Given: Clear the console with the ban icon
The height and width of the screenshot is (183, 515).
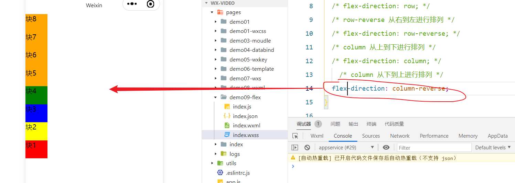Looking at the screenshot, I should [307, 147].
